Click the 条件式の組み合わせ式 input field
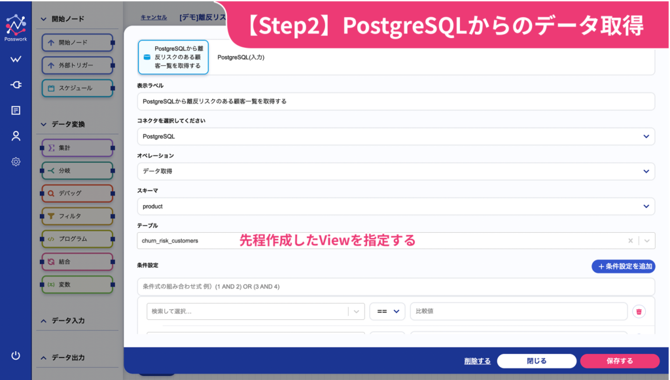Image resolution: width=670 pixels, height=380 pixels. click(396, 286)
